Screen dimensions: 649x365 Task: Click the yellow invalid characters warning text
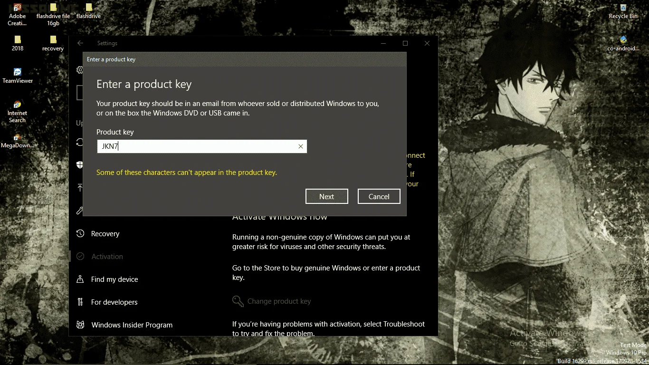point(187,173)
